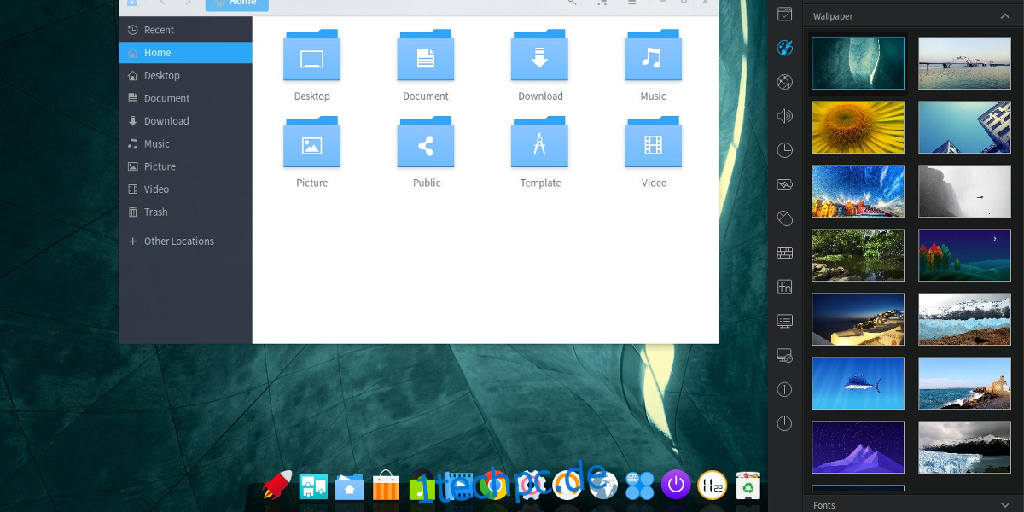Open Shortcuts fn icon in Control Center

(785, 287)
